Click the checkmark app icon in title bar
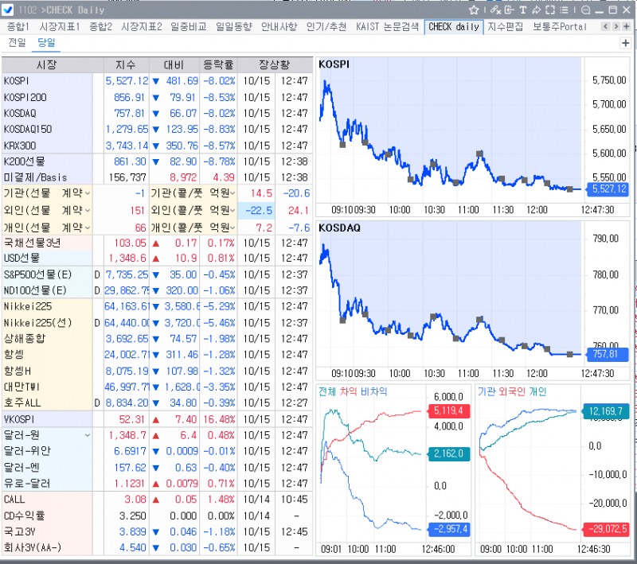 coord(7,10)
